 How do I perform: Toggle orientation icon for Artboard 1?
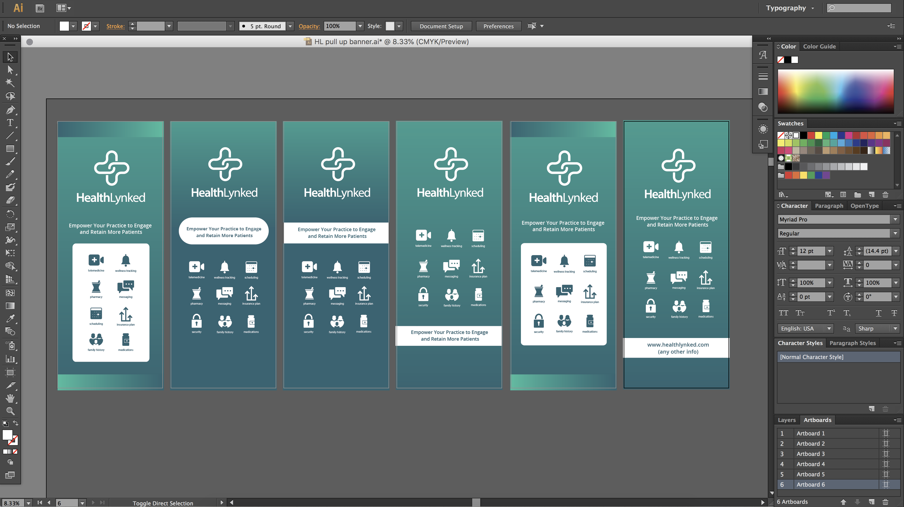click(x=886, y=433)
